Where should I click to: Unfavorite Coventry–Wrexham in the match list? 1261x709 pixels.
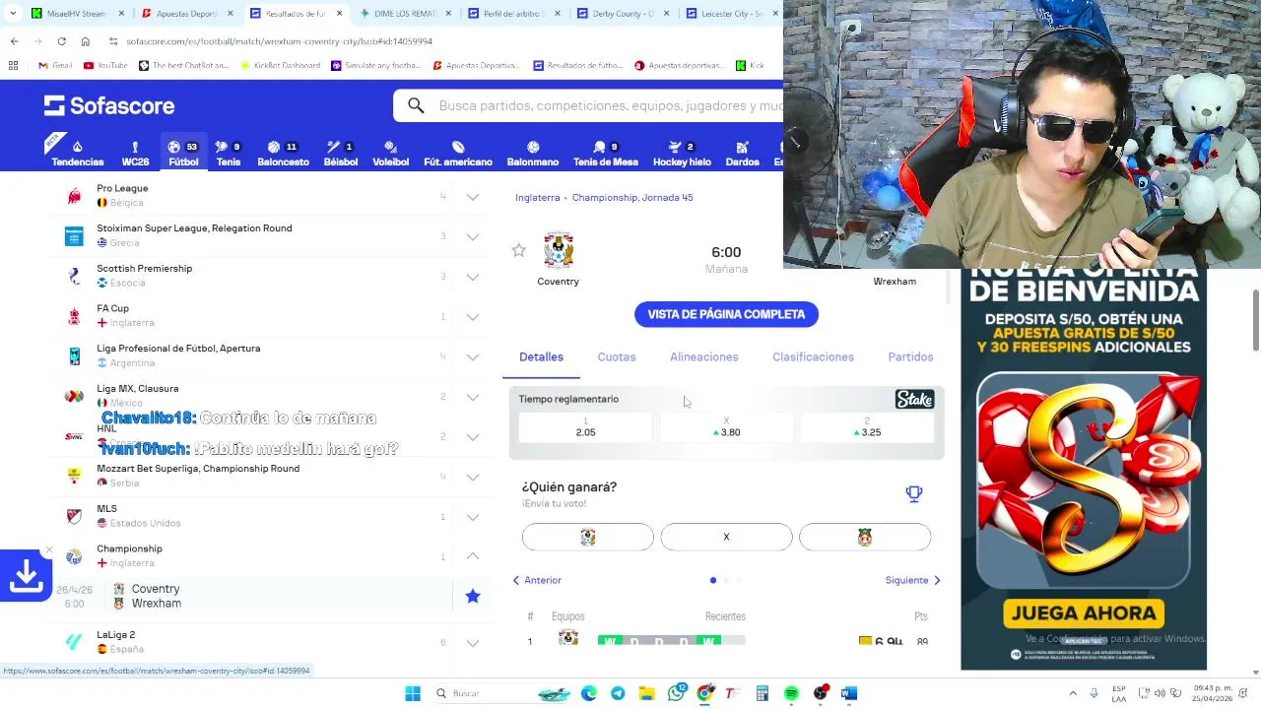pos(473,596)
